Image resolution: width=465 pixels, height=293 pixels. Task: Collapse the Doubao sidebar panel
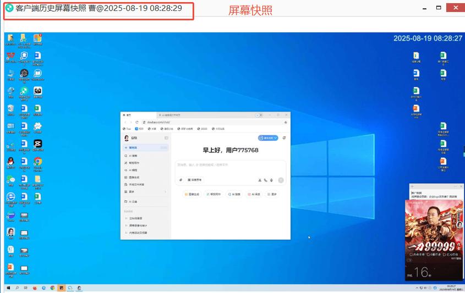[166, 138]
